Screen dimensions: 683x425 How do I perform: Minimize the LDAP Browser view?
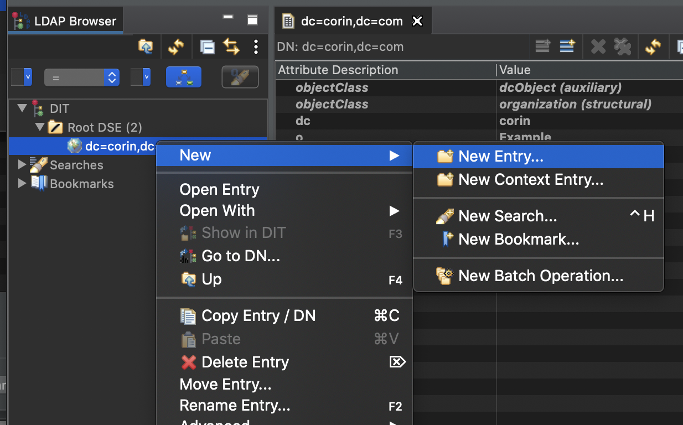[228, 18]
